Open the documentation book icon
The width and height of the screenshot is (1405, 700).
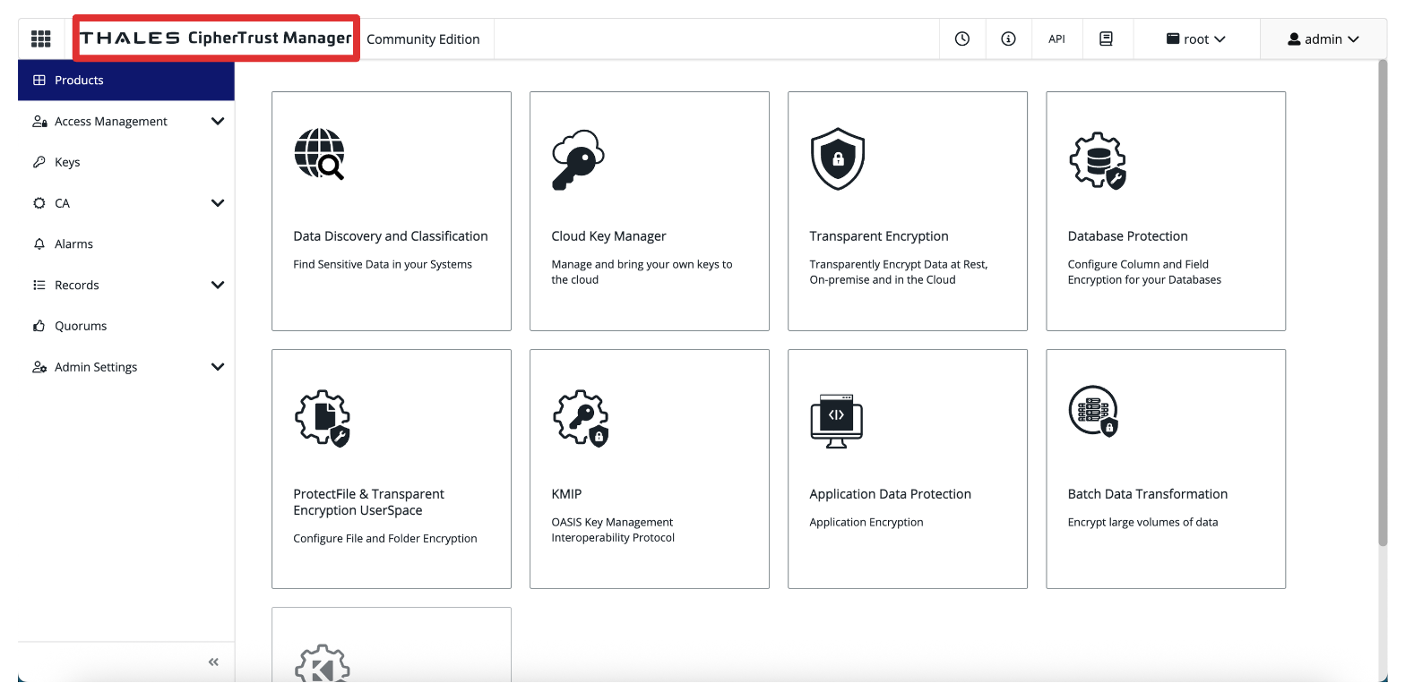tap(1106, 39)
